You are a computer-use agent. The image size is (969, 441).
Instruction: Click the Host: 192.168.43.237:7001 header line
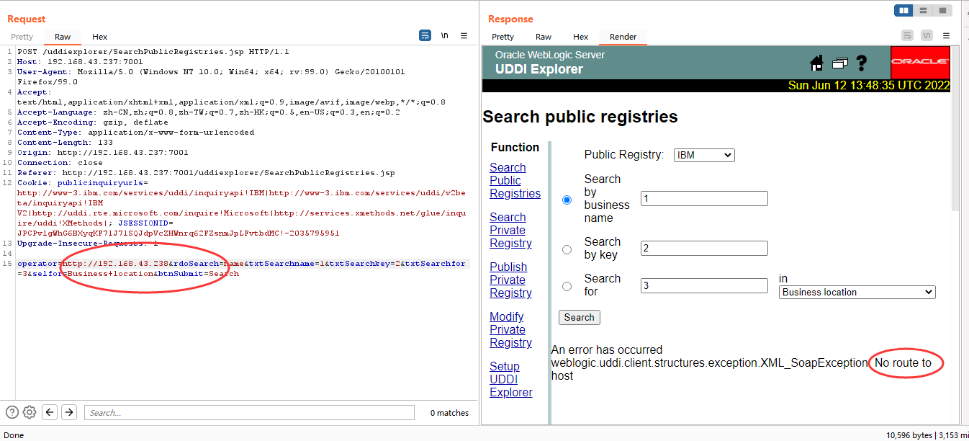(80, 62)
